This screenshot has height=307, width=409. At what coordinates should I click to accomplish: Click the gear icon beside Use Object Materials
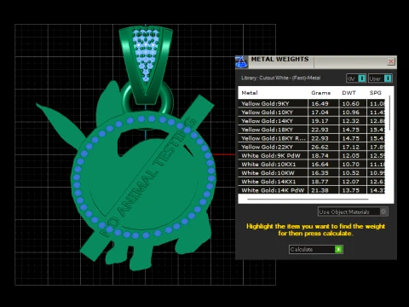click(383, 211)
